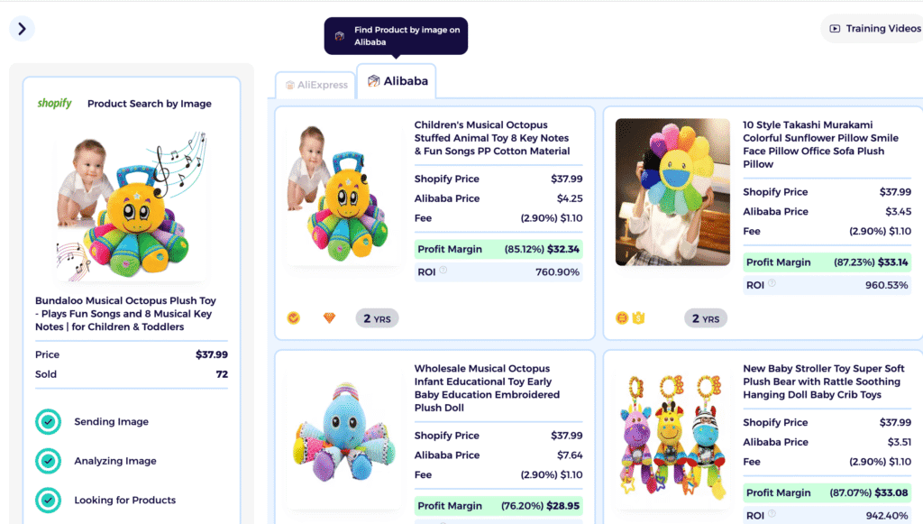Click the ROI help icon on sunflower pillow card
Screen dimensions: 923x524
772,284
